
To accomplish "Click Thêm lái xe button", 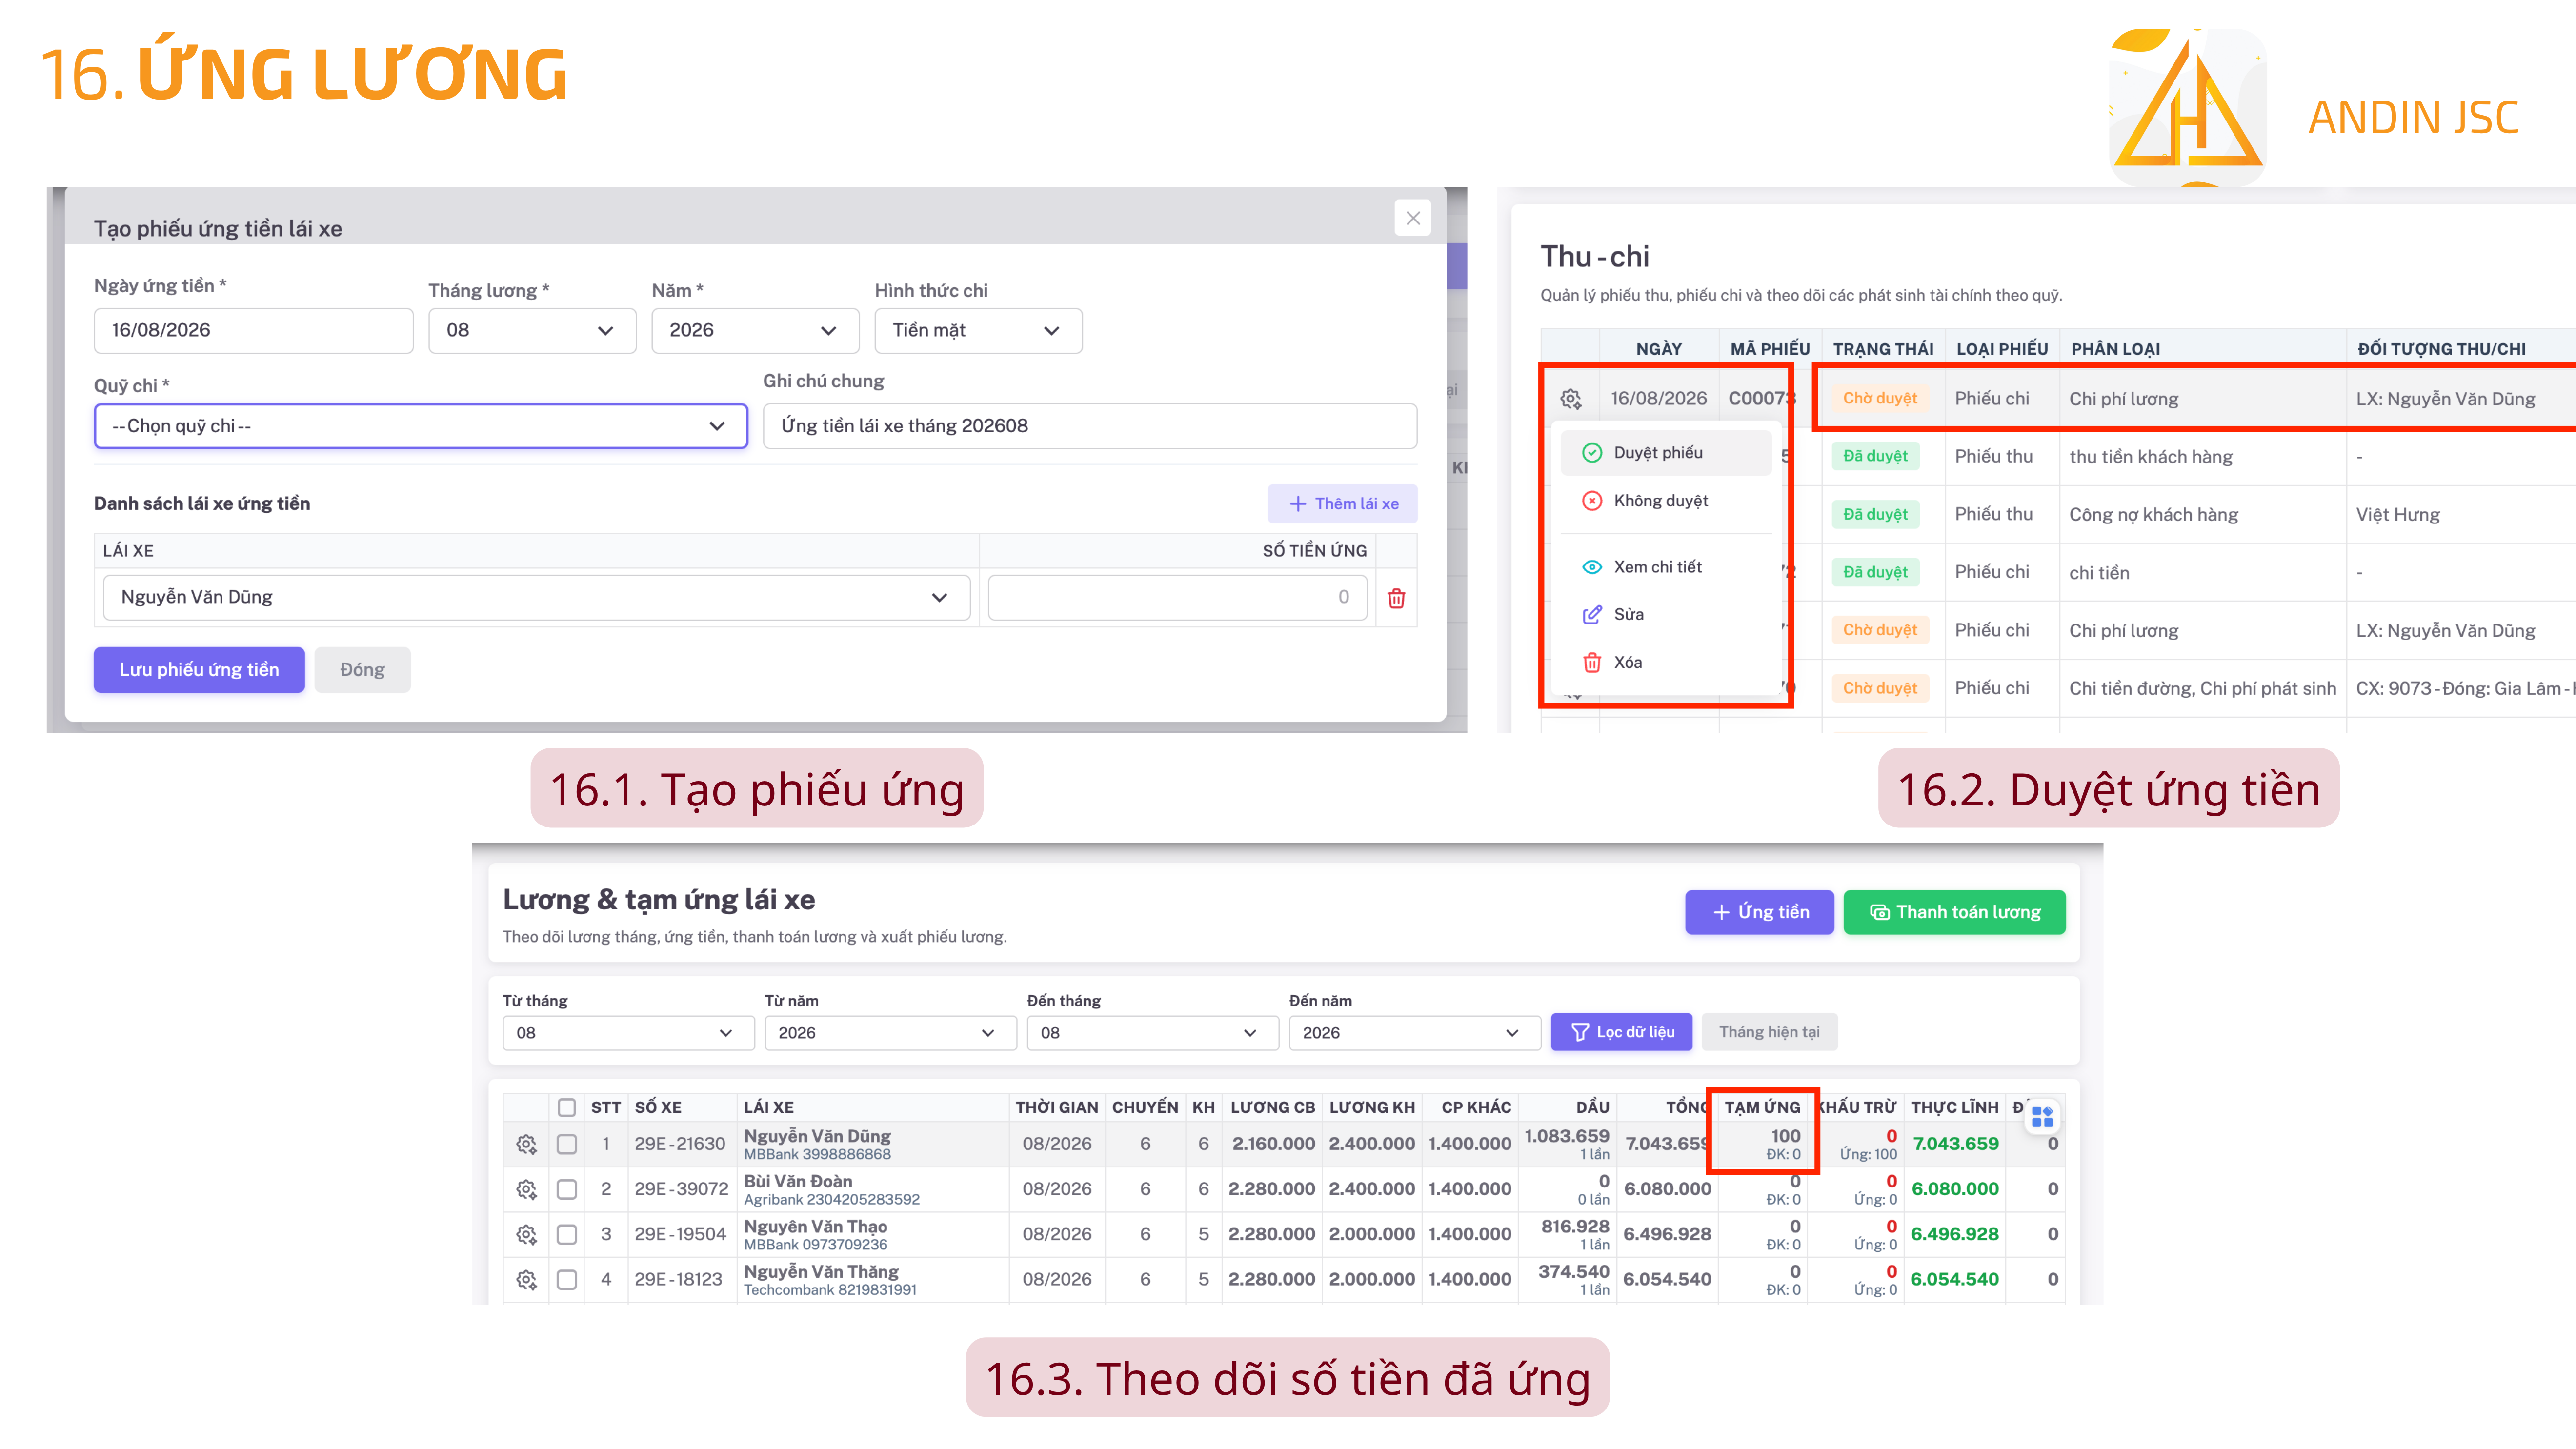I will 1342,504.
